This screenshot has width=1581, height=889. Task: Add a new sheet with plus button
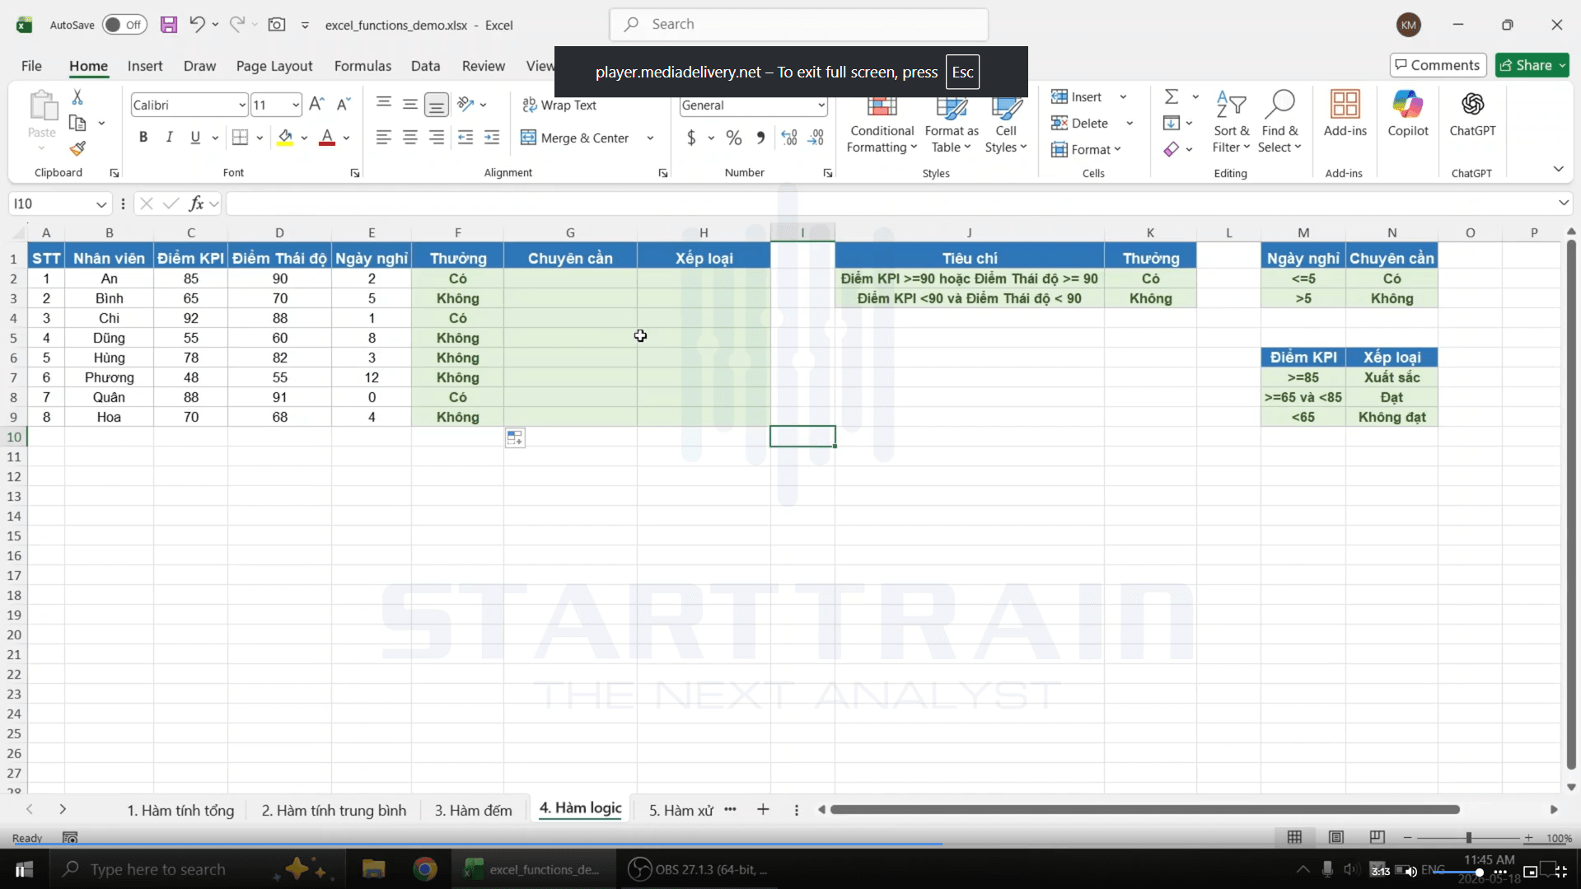pos(763,810)
